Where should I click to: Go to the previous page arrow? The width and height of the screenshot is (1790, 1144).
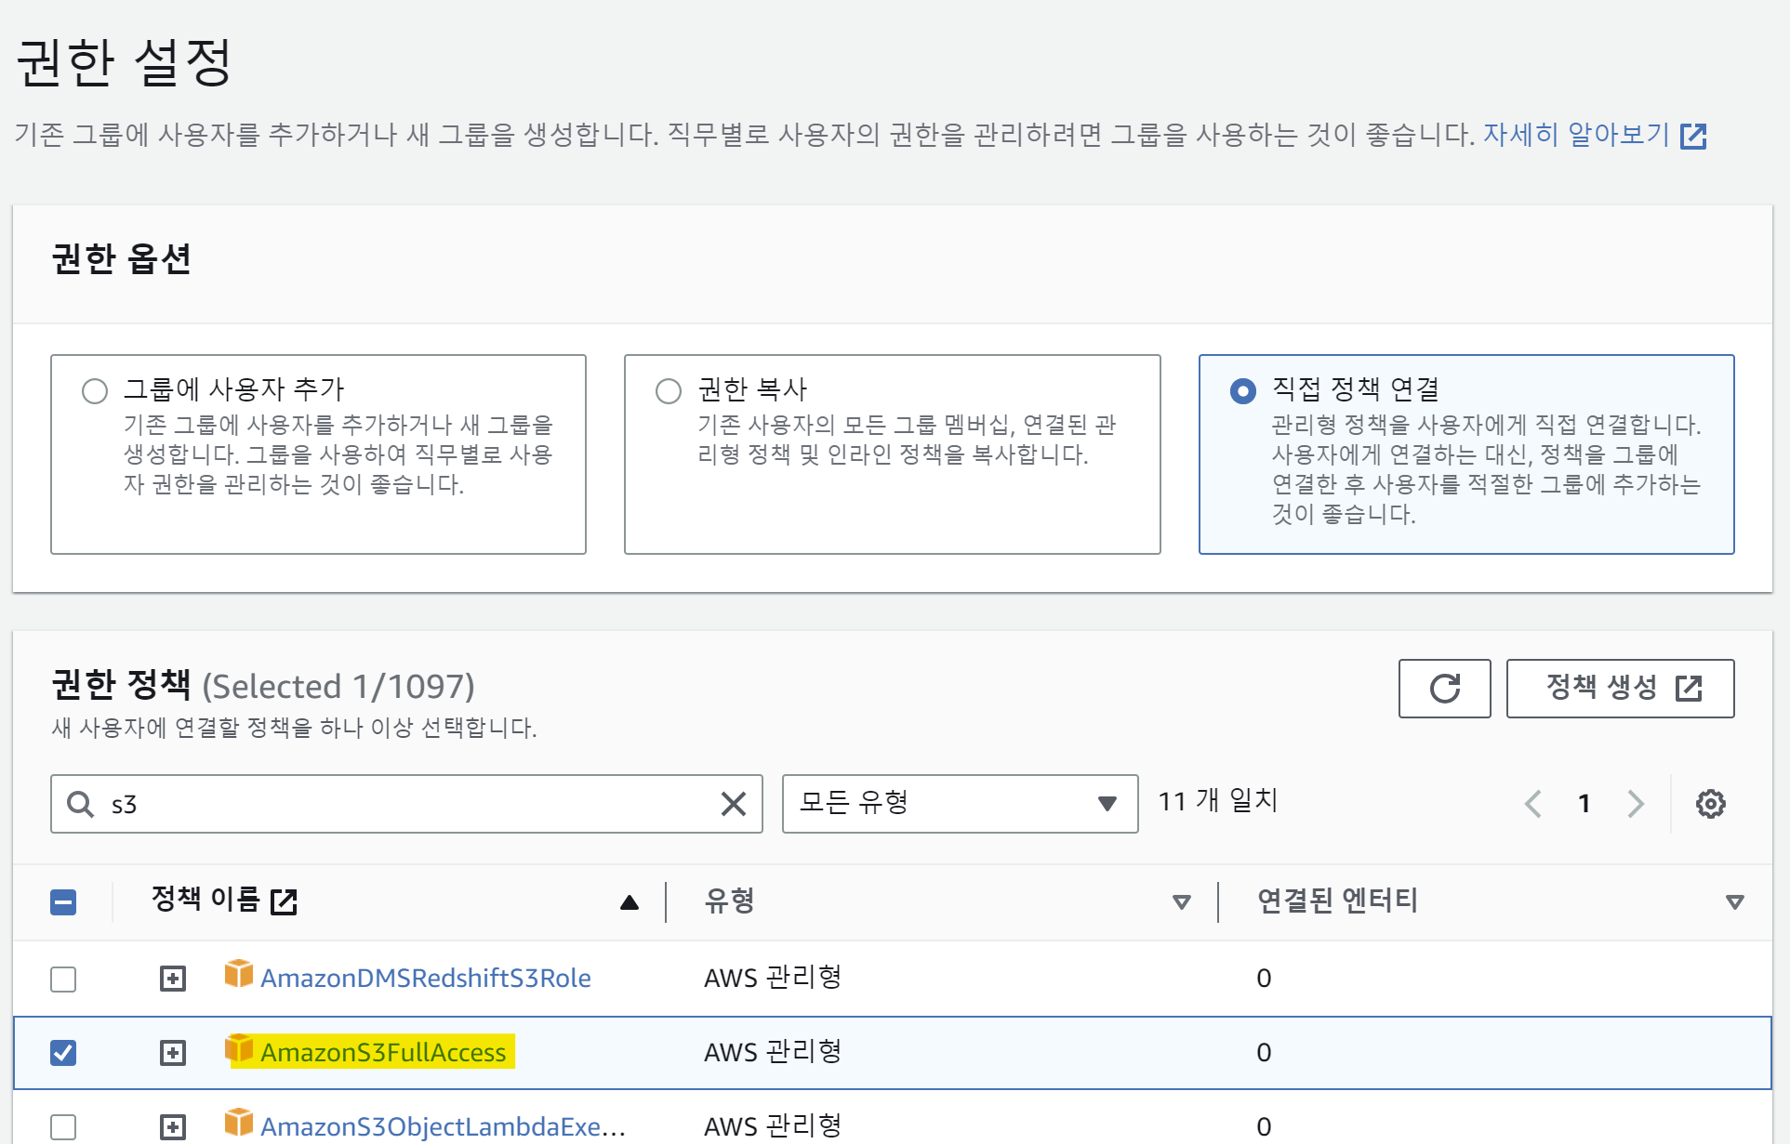coord(1533,804)
